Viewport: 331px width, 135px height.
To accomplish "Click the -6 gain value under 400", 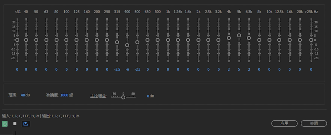I will (127, 69).
